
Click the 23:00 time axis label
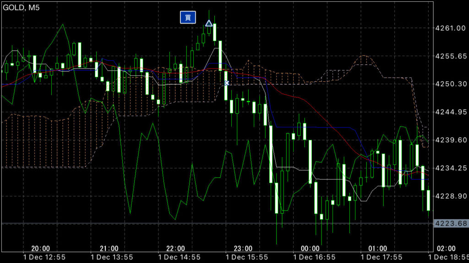[243, 248]
